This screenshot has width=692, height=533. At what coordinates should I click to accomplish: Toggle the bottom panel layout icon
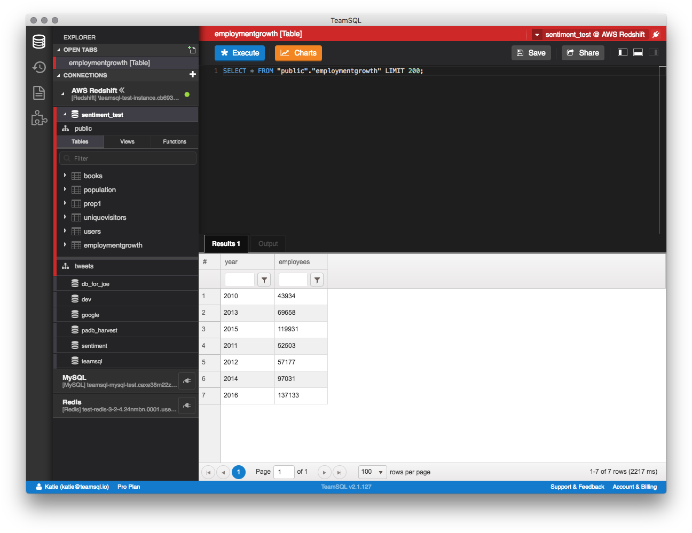pos(638,52)
